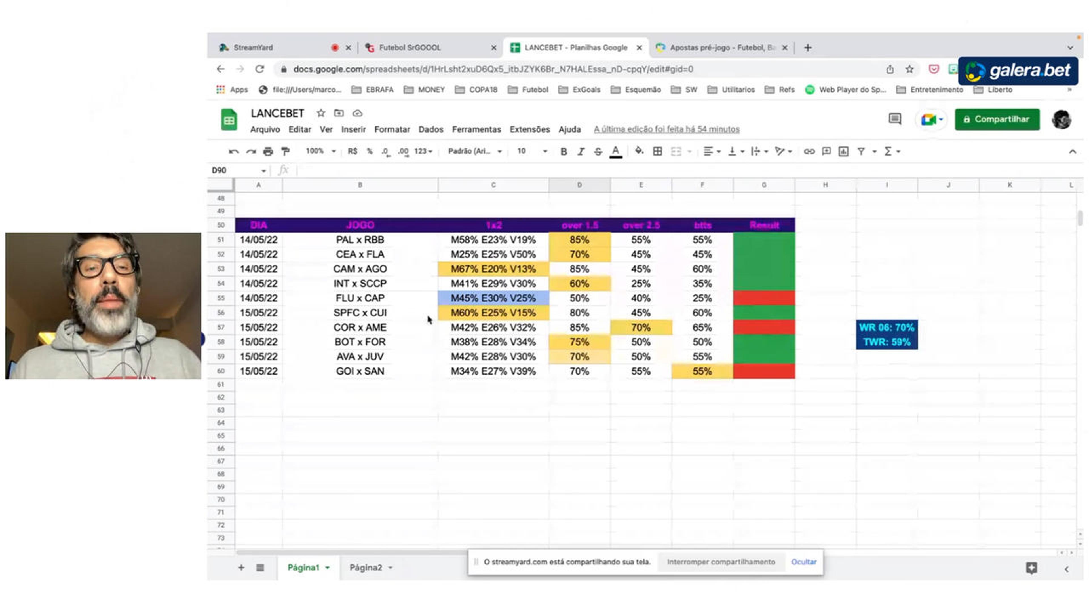The image size is (1089, 612).
Task: Open the font family dropdown
Action: [x=475, y=151]
